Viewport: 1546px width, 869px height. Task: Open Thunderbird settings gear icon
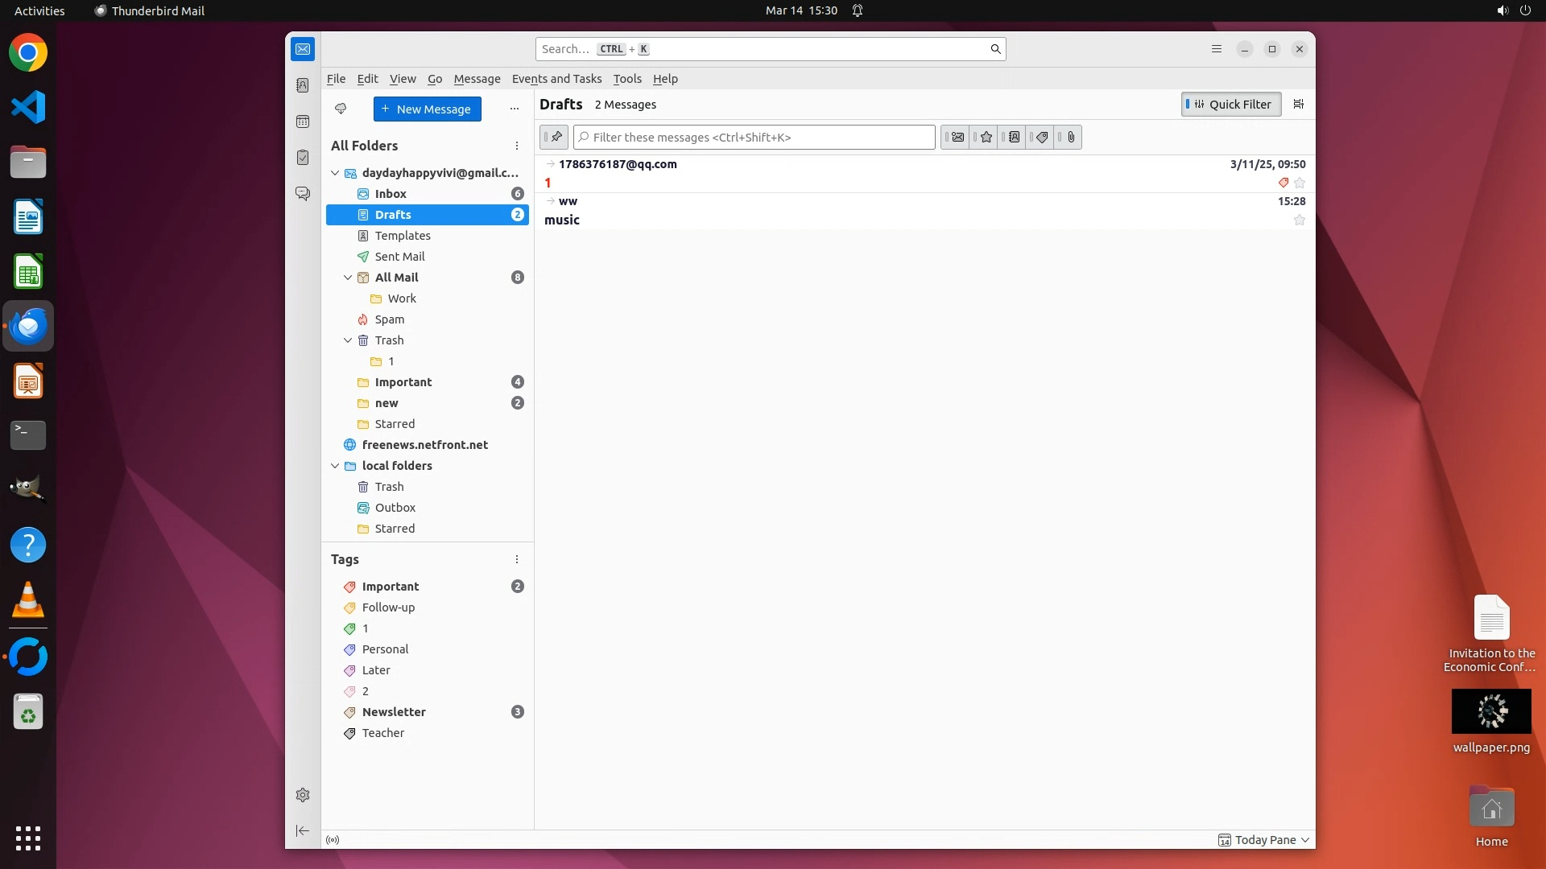coord(303,795)
